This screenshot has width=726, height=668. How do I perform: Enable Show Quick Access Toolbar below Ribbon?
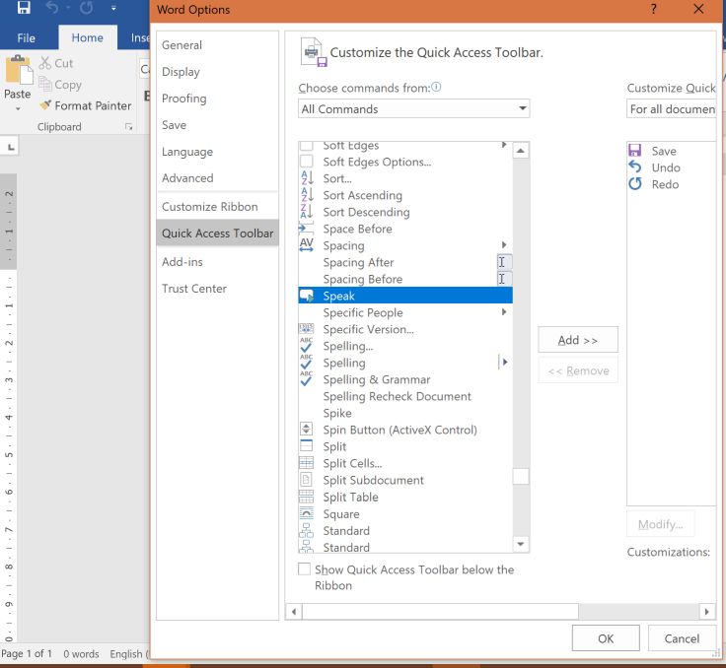click(304, 569)
